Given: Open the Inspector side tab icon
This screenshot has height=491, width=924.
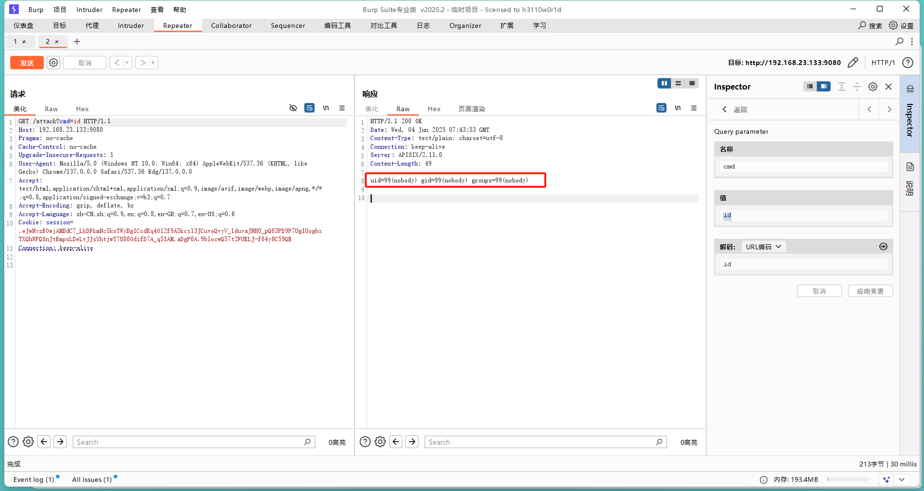Looking at the screenshot, I should tap(910, 89).
